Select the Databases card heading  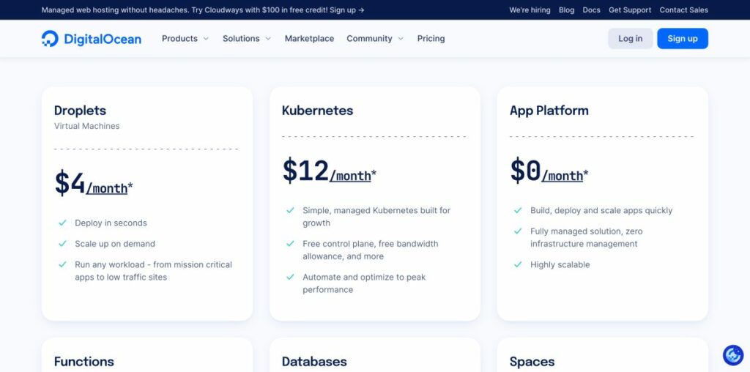point(313,362)
